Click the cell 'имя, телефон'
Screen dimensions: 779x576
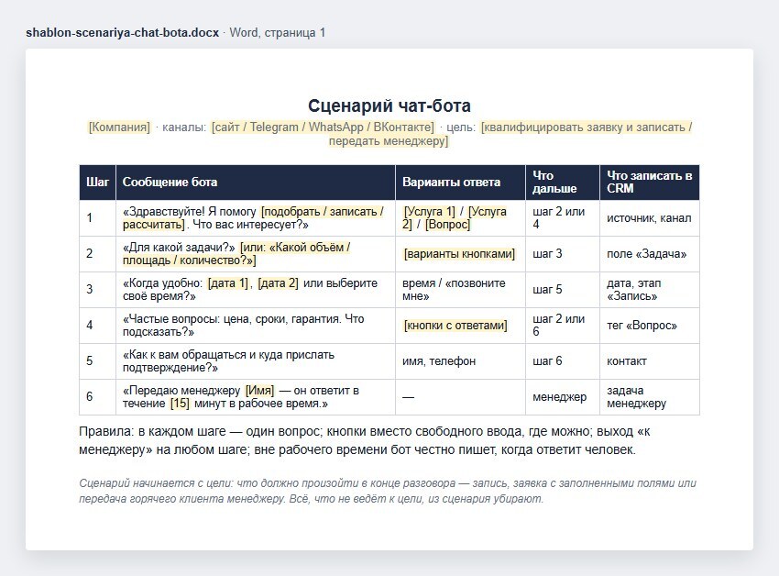pyautogui.click(x=460, y=361)
